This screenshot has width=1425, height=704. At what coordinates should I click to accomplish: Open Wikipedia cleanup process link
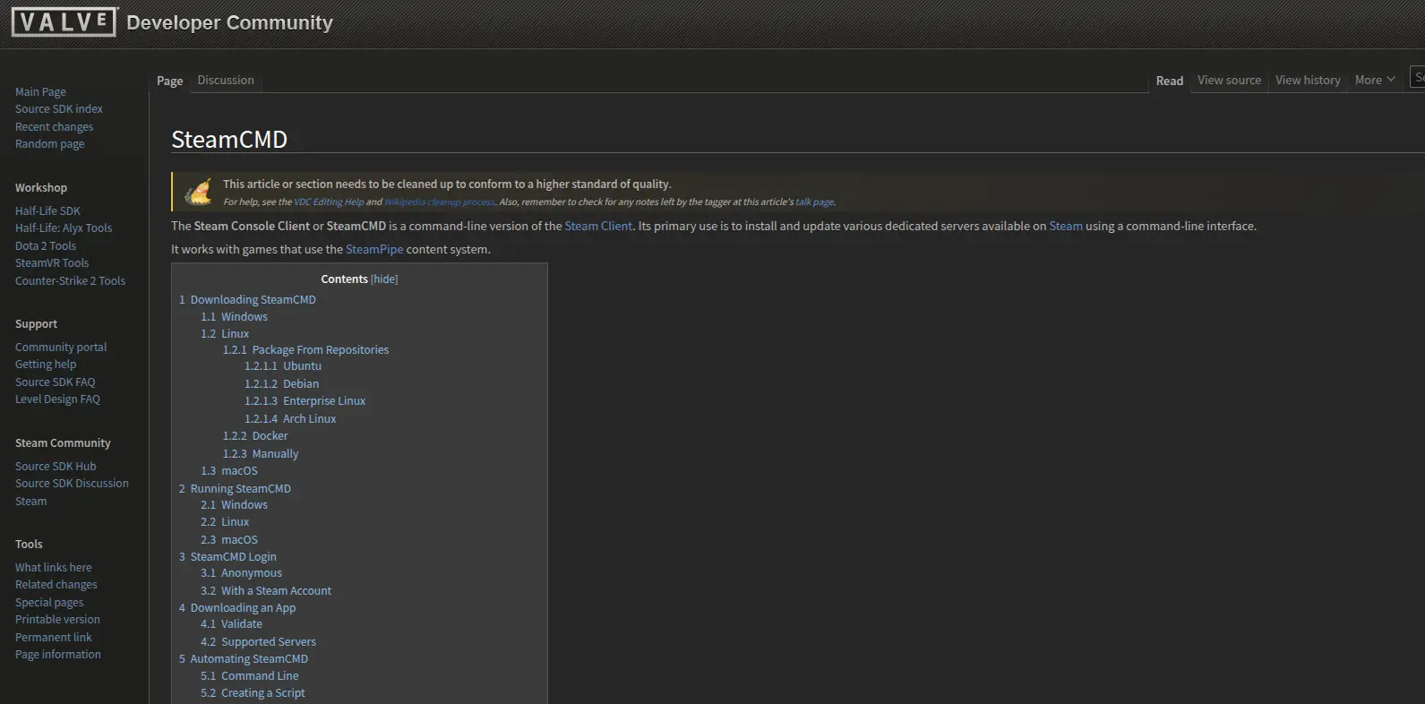click(x=439, y=202)
